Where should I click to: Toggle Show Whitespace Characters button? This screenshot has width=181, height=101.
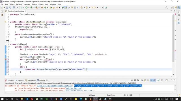[x=78, y=8]
